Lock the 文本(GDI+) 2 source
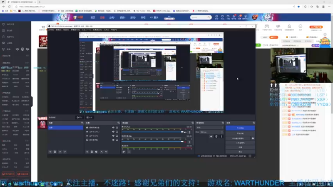This screenshot has width=333, height=187. tap(117, 132)
